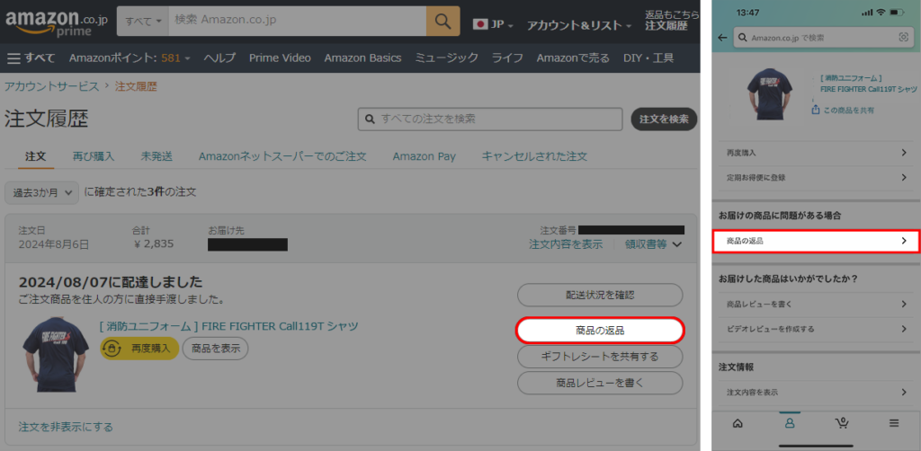Image resolution: width=921 pixels, height=451 pixels.
Task: Click 商品レビューを書く button on desktop order
Action: pyautogui.click(x=600, y=383)
